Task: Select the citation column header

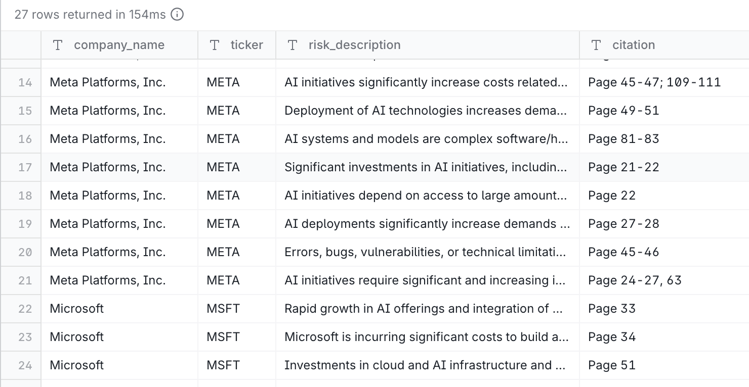Action: tap(634, 44)
